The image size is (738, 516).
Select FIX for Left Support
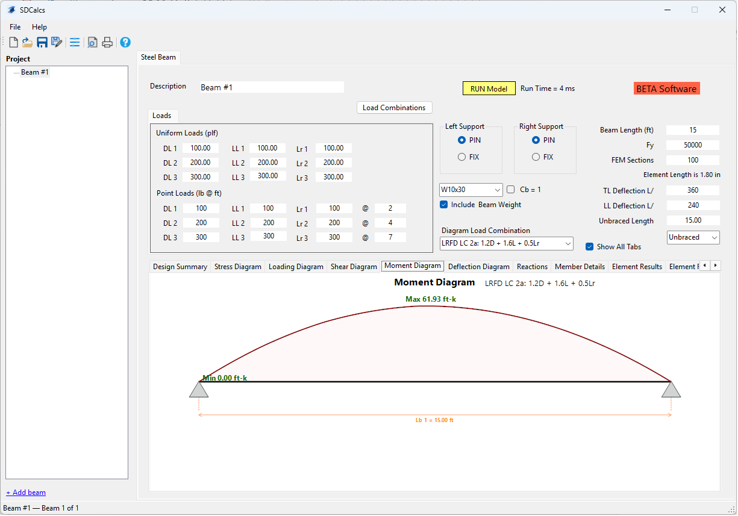(469, 157)
